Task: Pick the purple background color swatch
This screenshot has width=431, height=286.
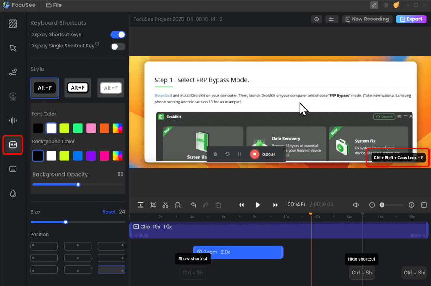Action: click(x=91, y=155)
